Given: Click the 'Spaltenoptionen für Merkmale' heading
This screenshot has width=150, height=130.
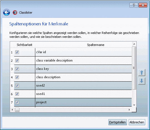Looking at the screenshot, I should pos(39,24).
